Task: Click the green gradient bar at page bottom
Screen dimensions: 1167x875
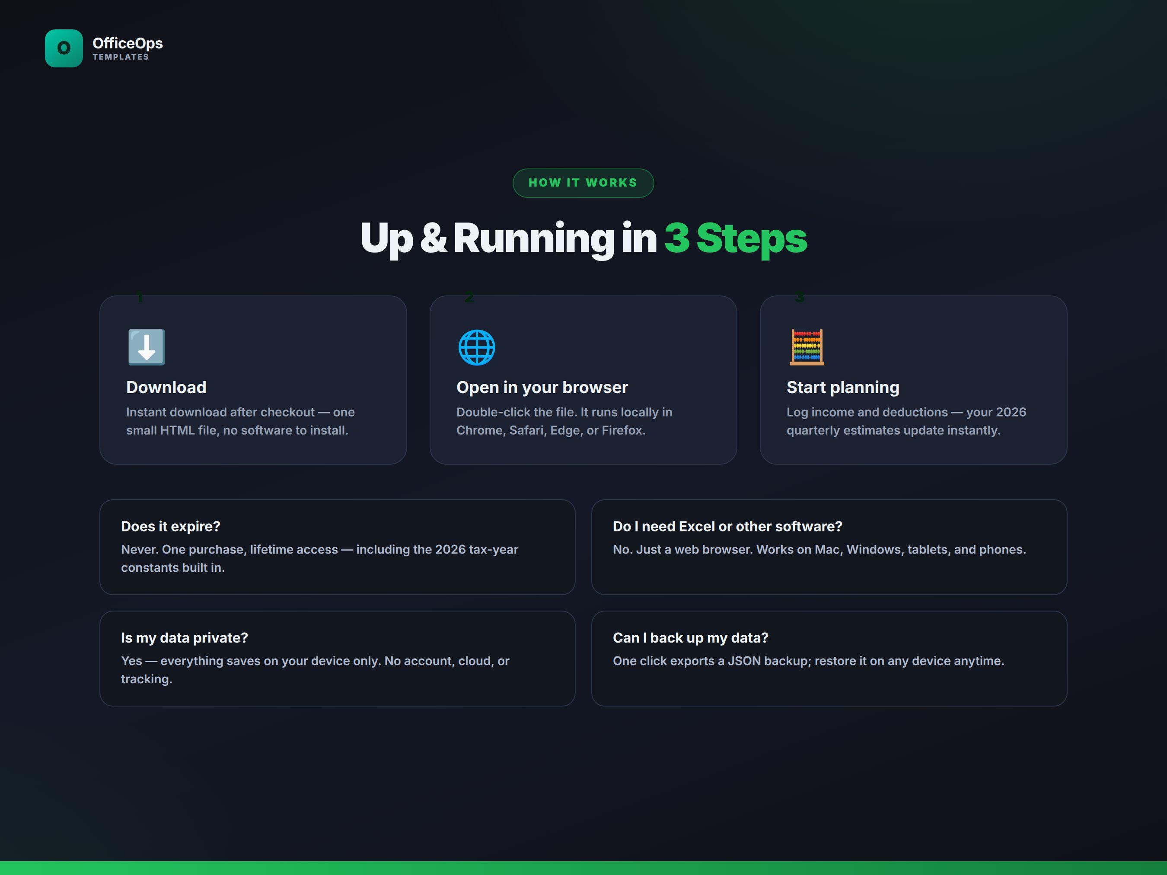Action: [x=583, y=868]
